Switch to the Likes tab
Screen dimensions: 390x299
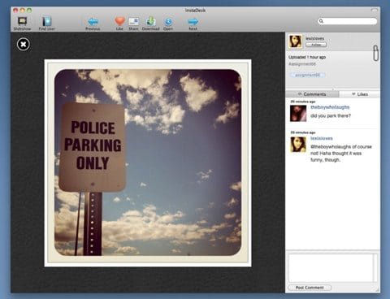tap(360, 94)
